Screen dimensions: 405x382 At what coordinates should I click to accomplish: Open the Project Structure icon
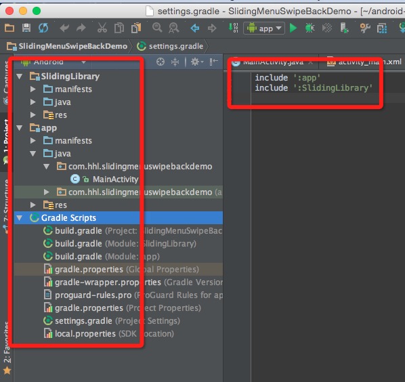coord(382,28)
